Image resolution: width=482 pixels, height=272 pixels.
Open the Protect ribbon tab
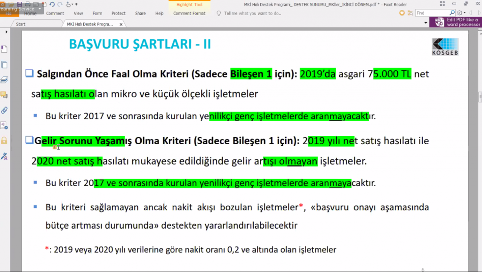coord(118,13)
